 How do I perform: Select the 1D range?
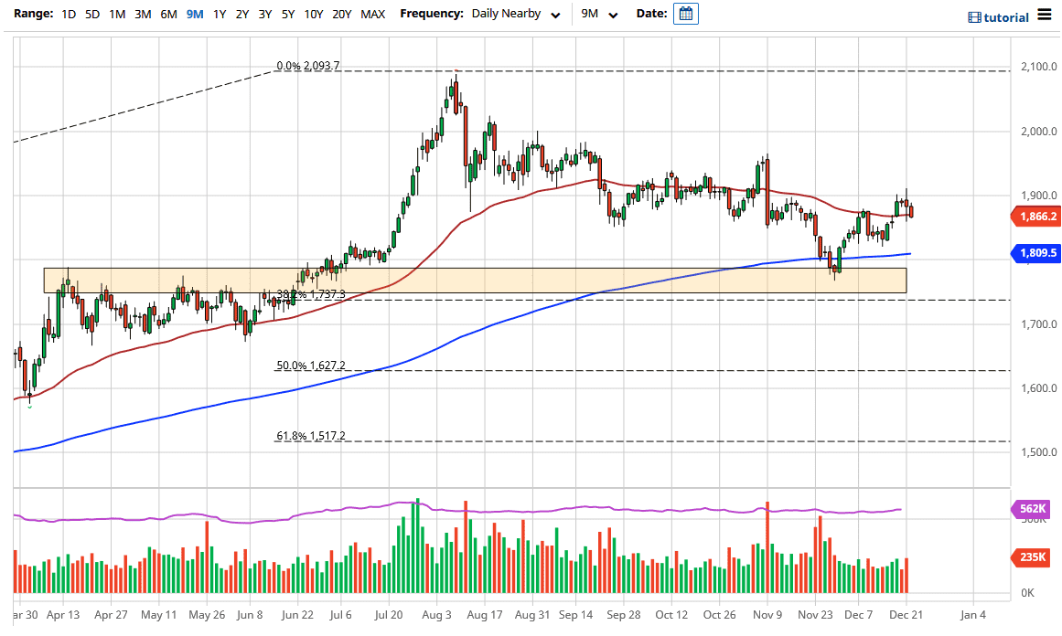67,15
